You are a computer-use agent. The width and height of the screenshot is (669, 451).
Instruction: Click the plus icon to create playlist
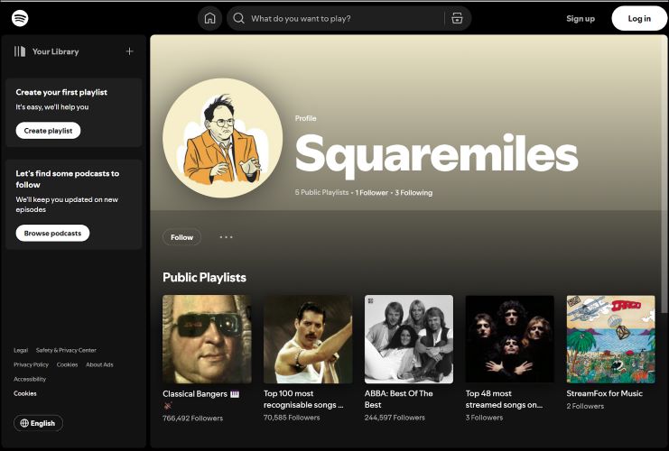[x=130, y=51]
